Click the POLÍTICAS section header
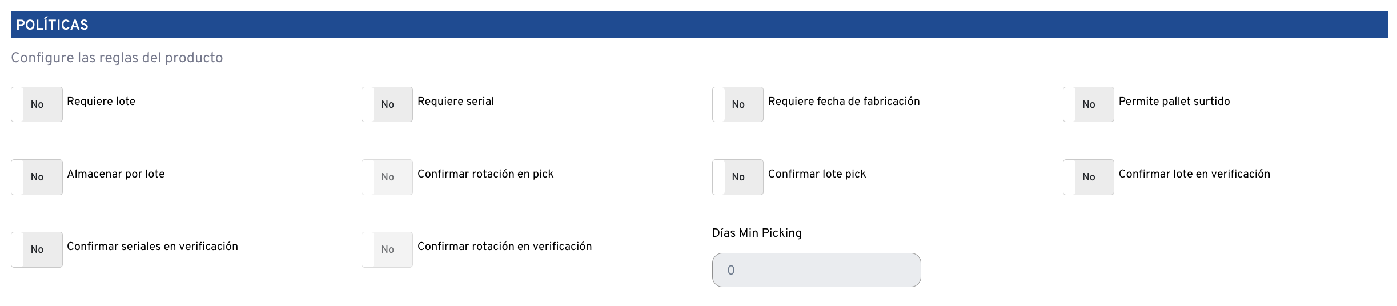 [x=52, y=25]
